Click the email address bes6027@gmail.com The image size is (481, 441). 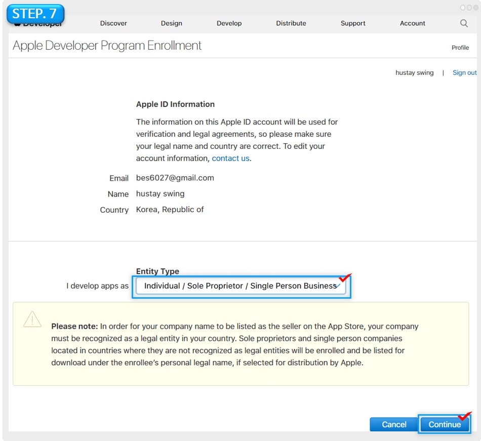pyautogui.click(x=175, y=178)
